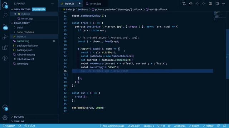Click the compare changes icon in editor toolbar
The width and height of the screenshot is (229, 128).
184,4
